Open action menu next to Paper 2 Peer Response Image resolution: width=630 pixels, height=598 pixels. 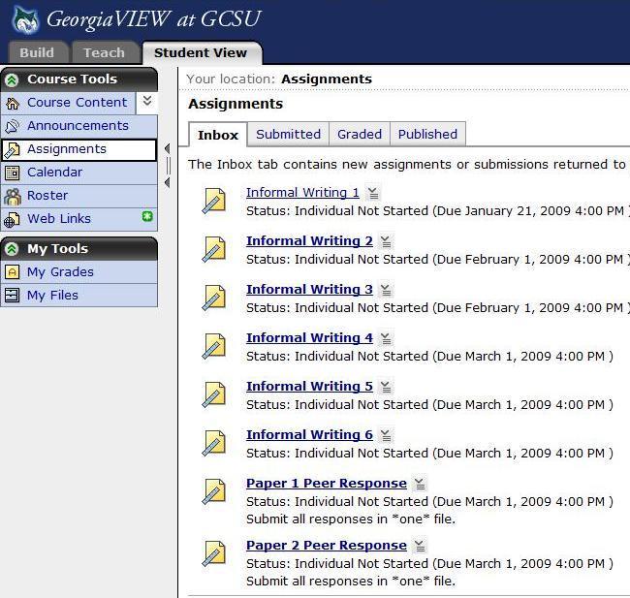420,546
